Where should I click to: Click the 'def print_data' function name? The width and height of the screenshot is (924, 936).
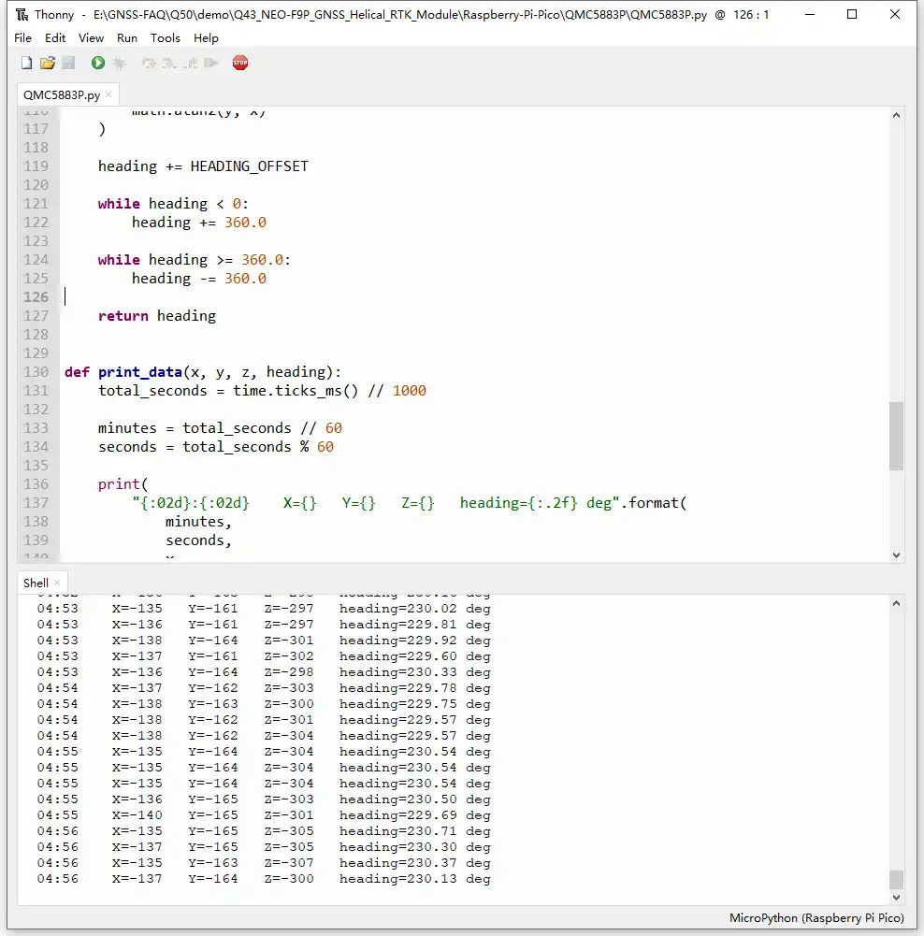coord(139,372)
